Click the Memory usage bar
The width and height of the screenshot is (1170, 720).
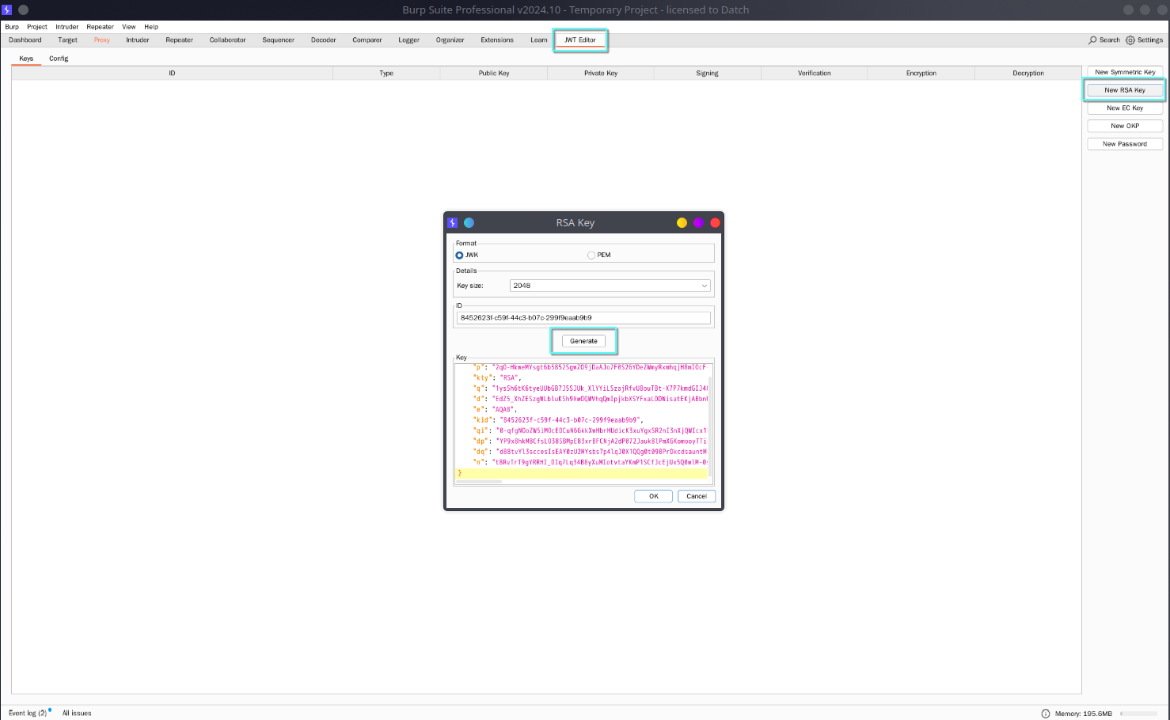point(1139,714)
